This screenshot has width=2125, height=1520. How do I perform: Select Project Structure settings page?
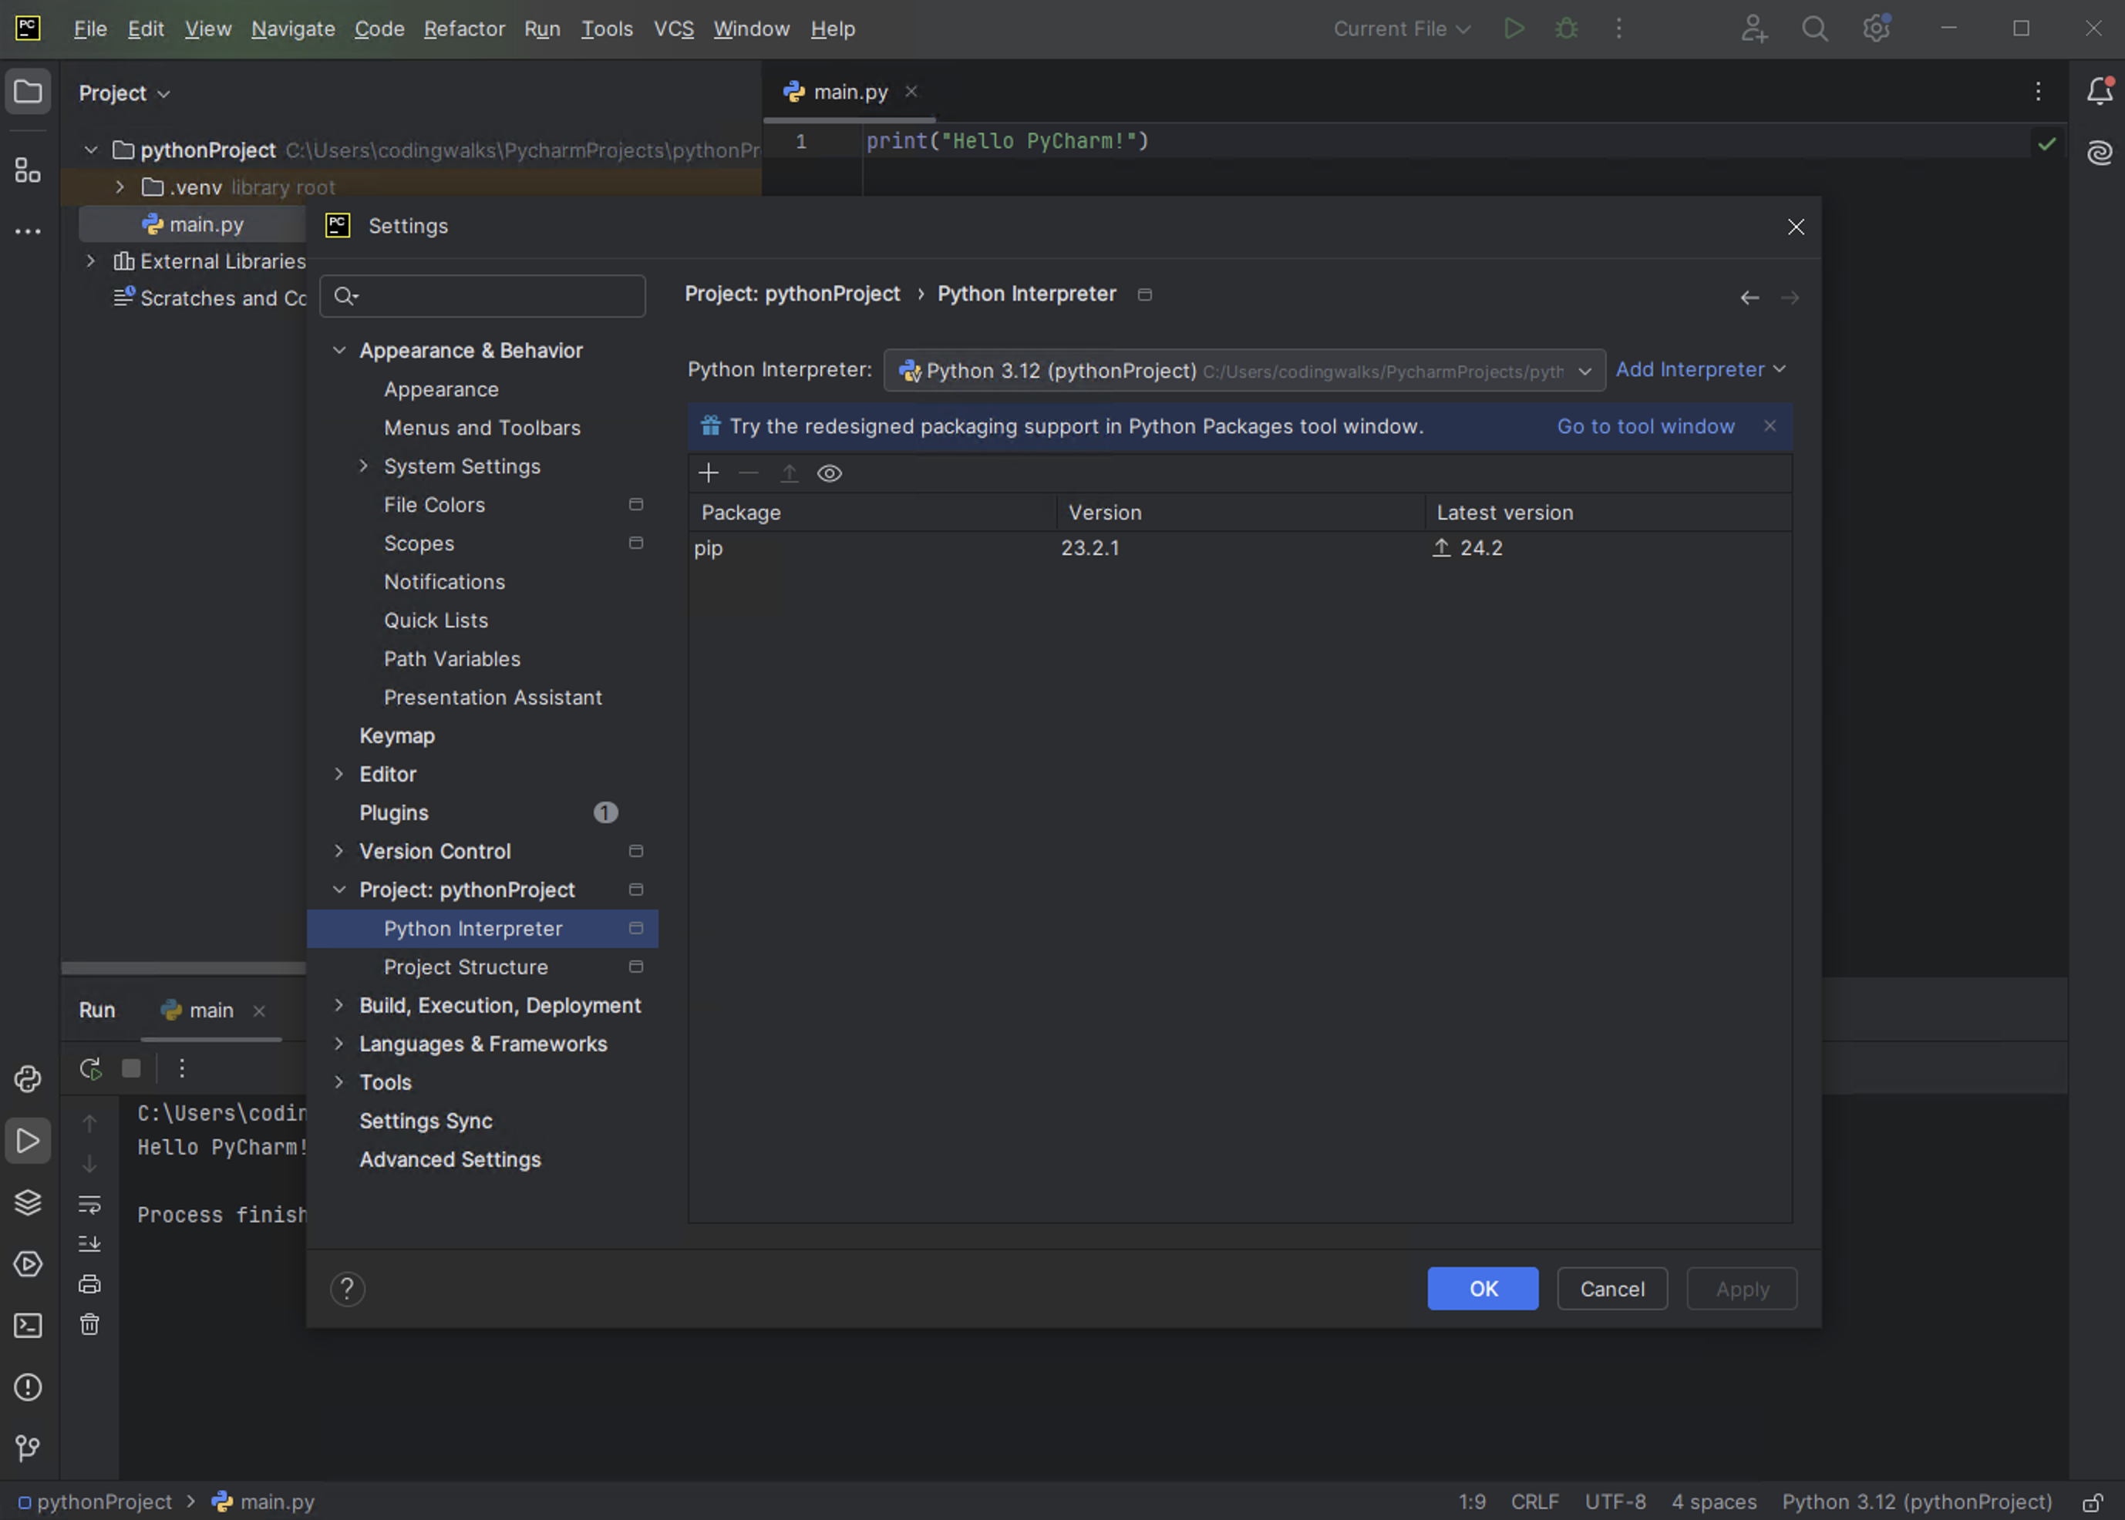coord(465,967)
